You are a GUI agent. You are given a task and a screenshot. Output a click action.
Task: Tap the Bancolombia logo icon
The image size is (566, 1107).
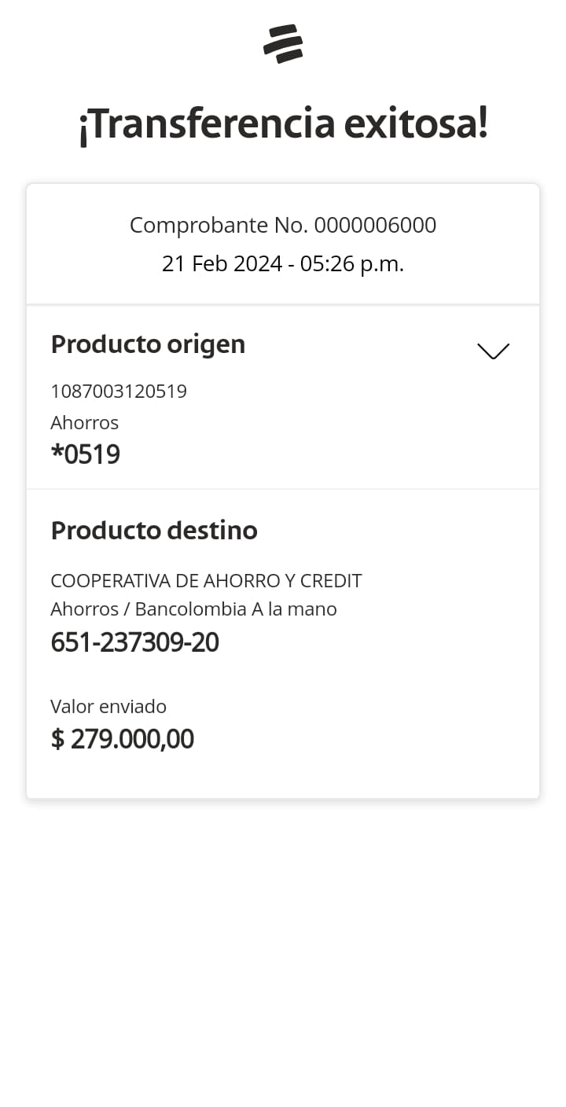coord(283,44)
